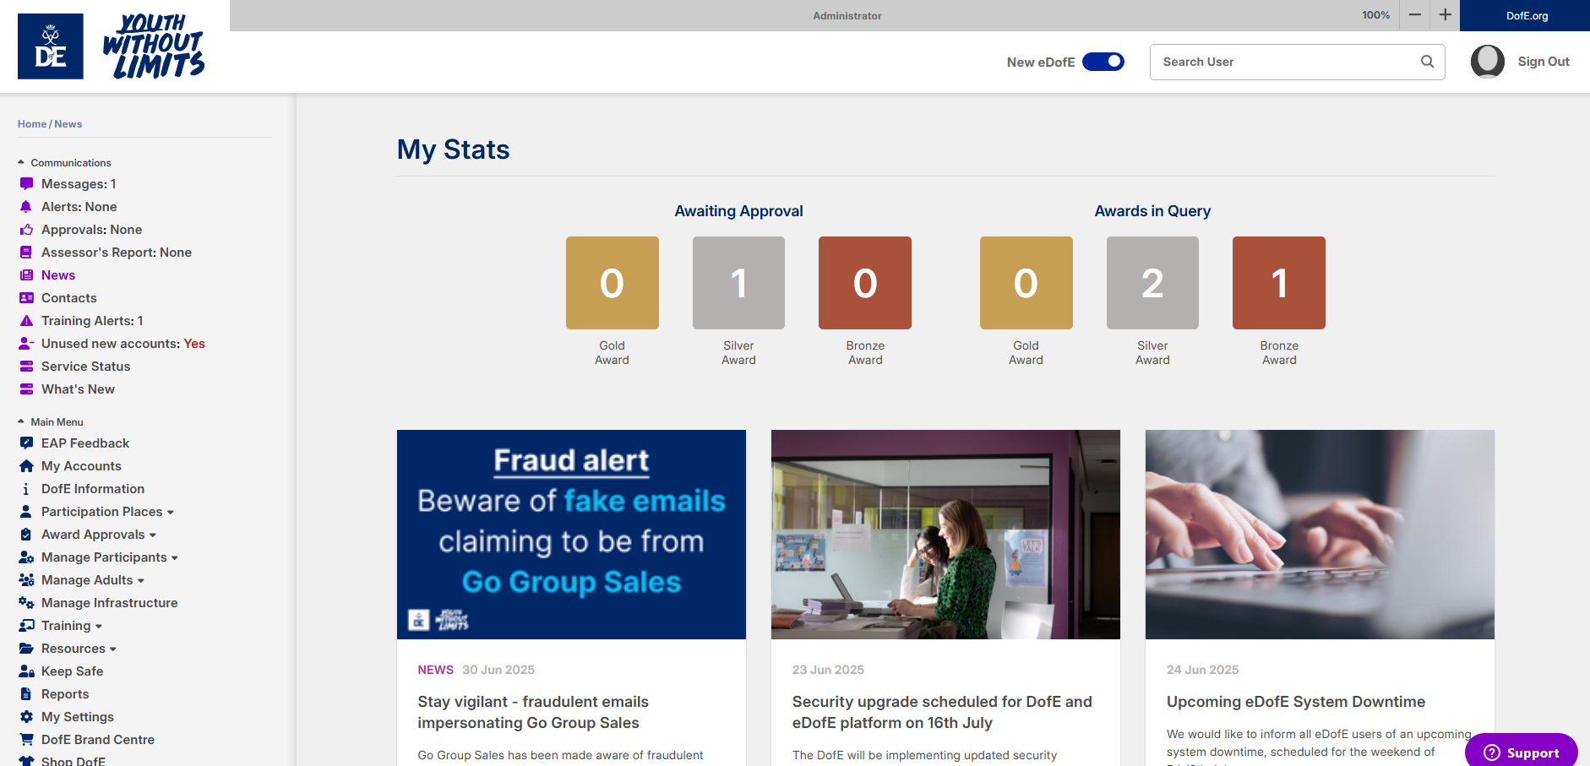1590x766 pixels.
Task: Click the Training Alerts warning triangle icon
Action: point(26,321)
